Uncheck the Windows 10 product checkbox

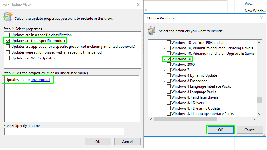[168, 59]
